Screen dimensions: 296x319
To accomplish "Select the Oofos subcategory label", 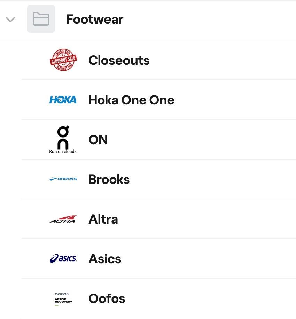I will [x=107, y=299].
